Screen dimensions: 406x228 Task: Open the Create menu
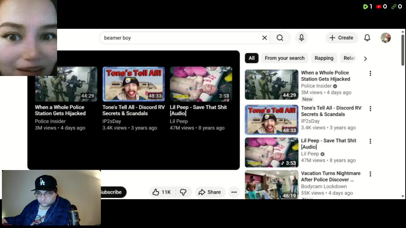(341, 38)
